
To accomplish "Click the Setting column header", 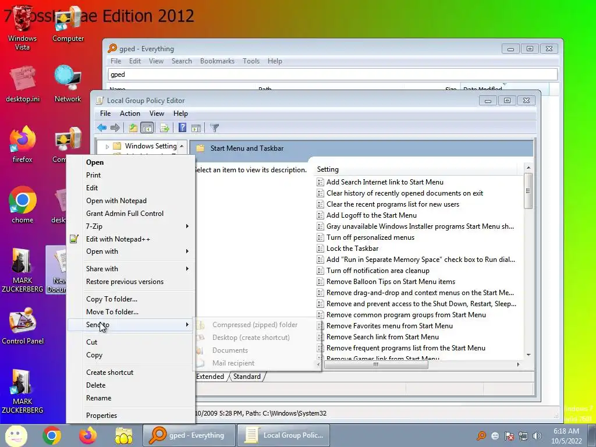I will 417,169.
